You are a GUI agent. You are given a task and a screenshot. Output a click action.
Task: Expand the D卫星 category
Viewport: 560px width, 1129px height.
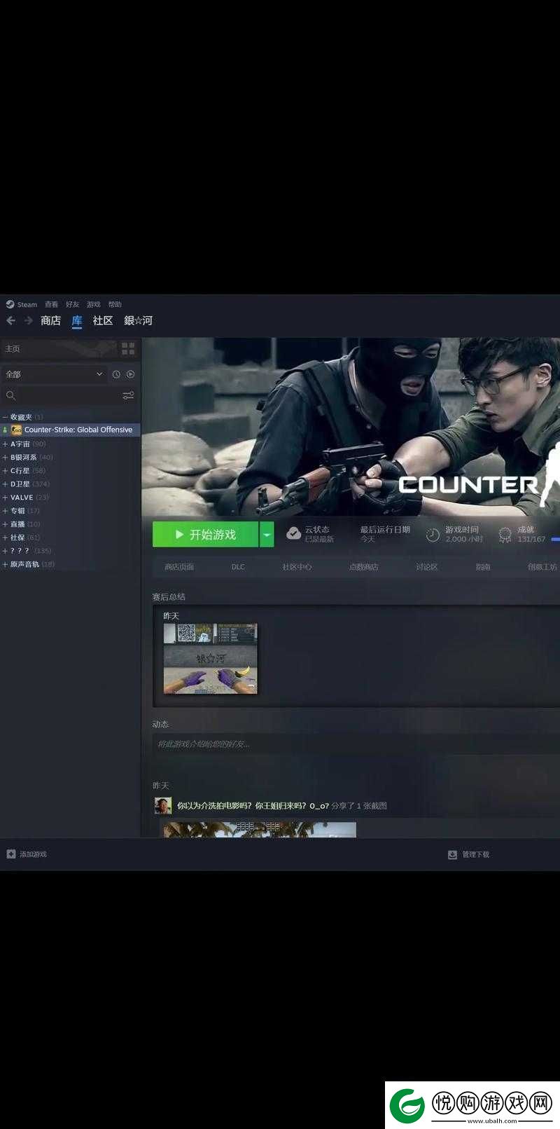(5, 484)
